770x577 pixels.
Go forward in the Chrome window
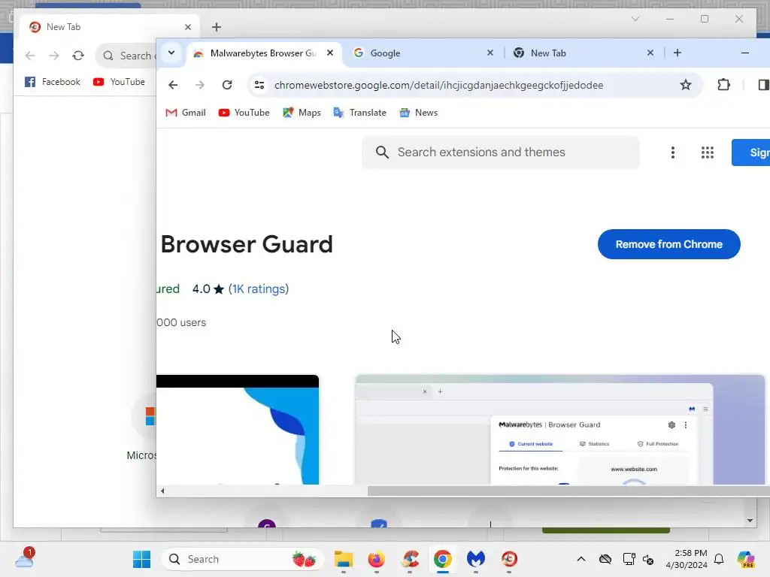click(x=199, y=85)
